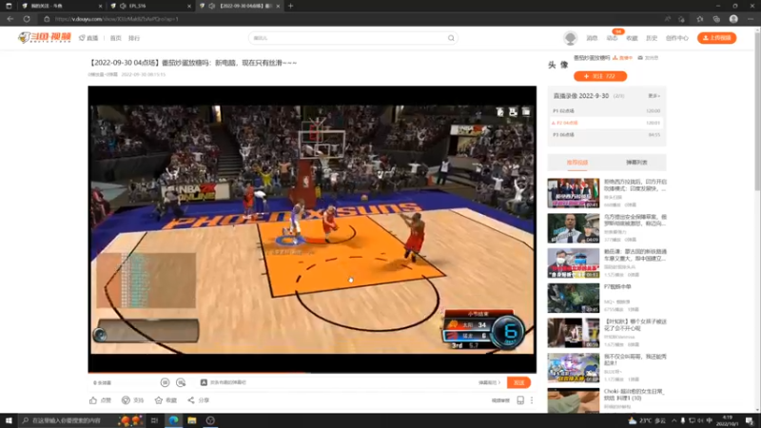Go to 首页 homepage menu item

click(115, 38)
